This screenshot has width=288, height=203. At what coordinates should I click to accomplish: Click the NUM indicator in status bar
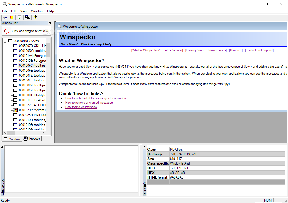pyautogui.click(x=268, y=201)
